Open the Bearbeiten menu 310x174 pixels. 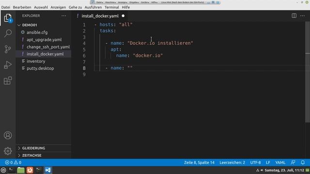(x=22, y=7)
